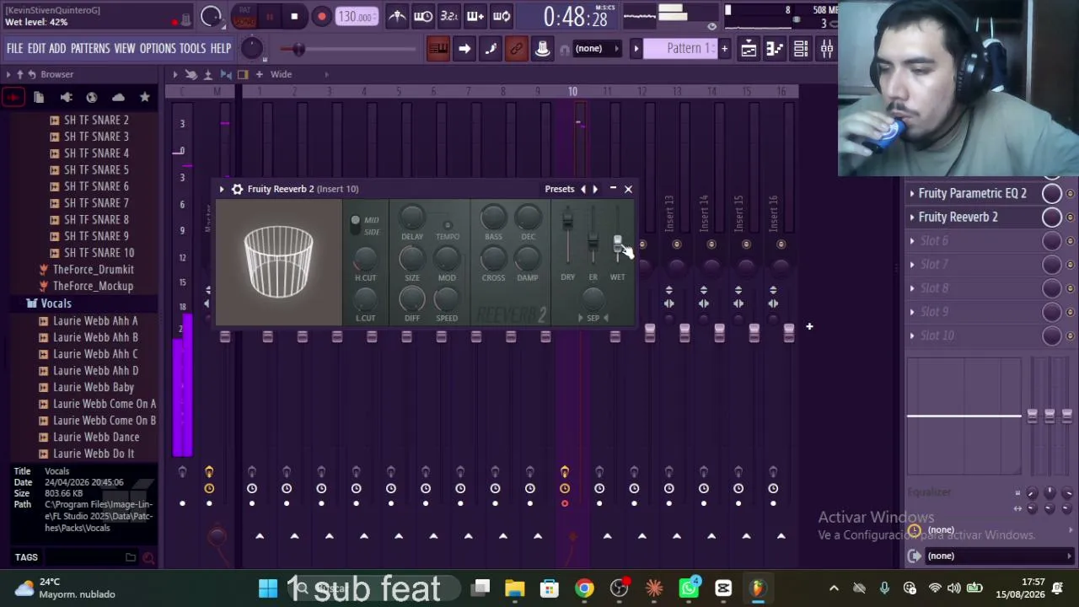Viewport: 1079px width, 607px height.
Task: Open the VIEW menu
Action: (125, 49)
